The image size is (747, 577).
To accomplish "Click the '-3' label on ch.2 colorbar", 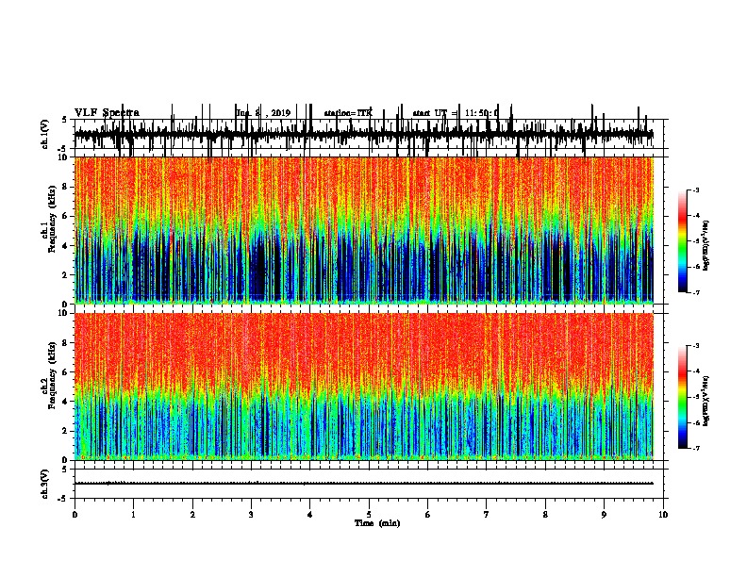I will 695,346.
